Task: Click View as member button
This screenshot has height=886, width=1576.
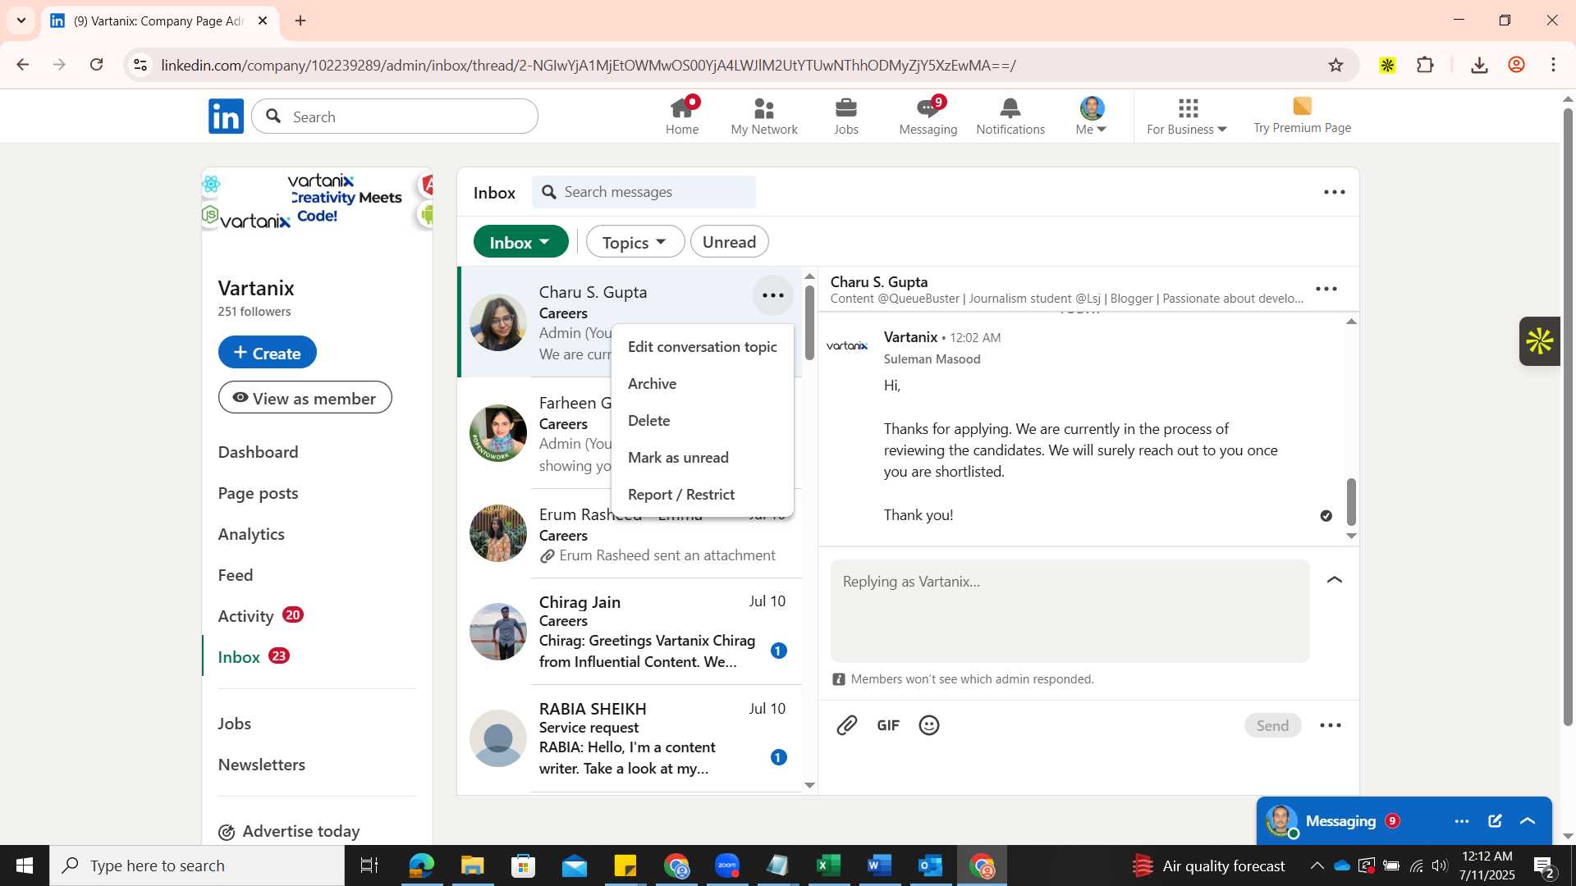Action: pos(305,398)
